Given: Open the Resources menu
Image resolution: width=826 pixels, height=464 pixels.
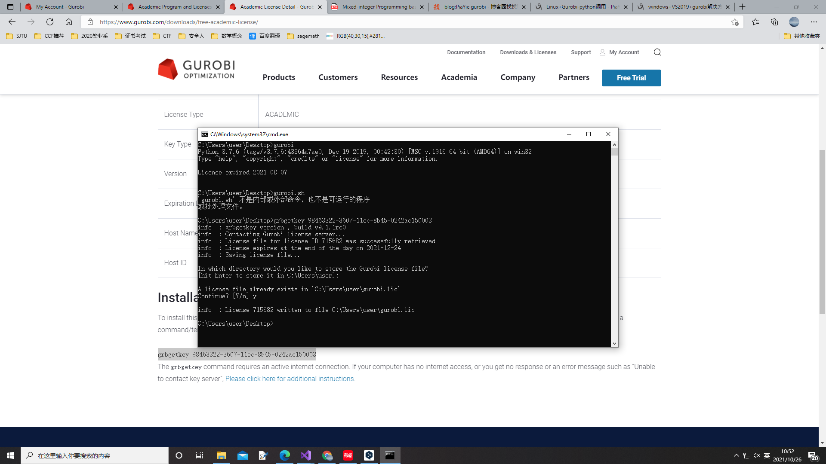Looking at the screenshot, I should click(399, 77).
